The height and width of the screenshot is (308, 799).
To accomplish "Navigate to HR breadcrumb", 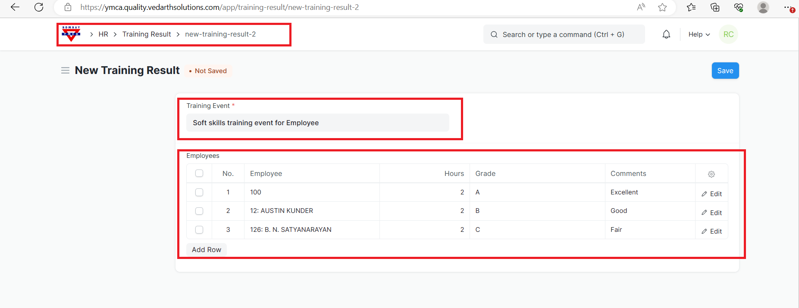I will coord(103,34).
